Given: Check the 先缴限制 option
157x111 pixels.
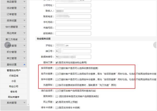Looking at the screenshot, I should (x=57, y=85).
